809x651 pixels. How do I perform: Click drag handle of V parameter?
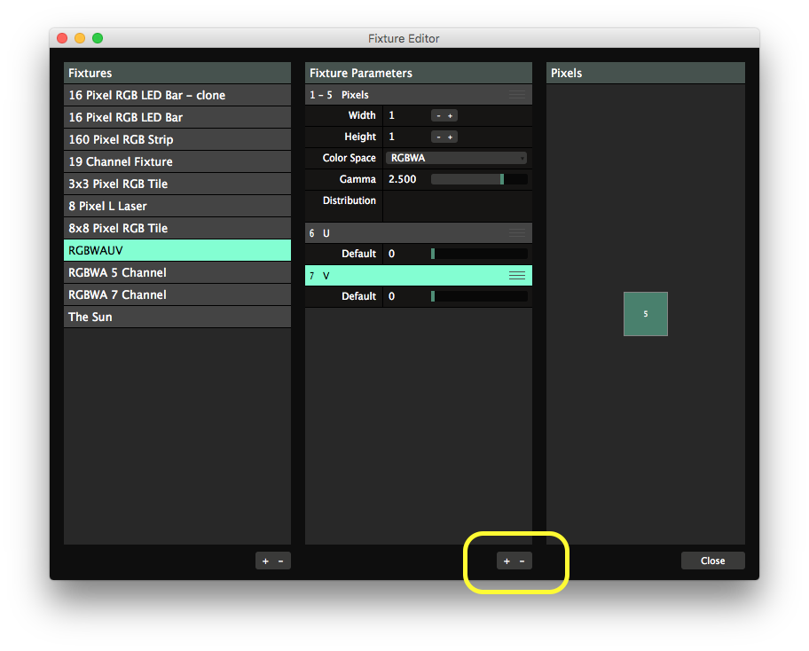(516, 276)
